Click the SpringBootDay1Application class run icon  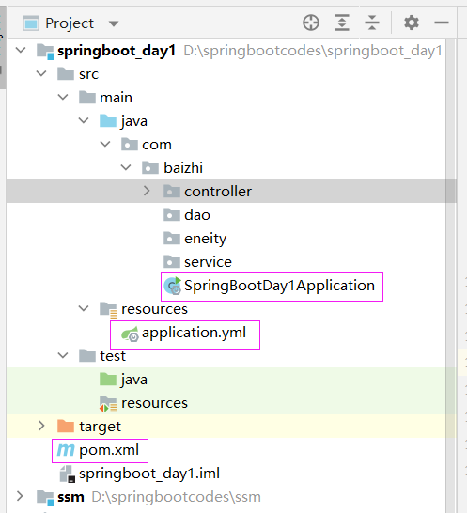point(173,286)
